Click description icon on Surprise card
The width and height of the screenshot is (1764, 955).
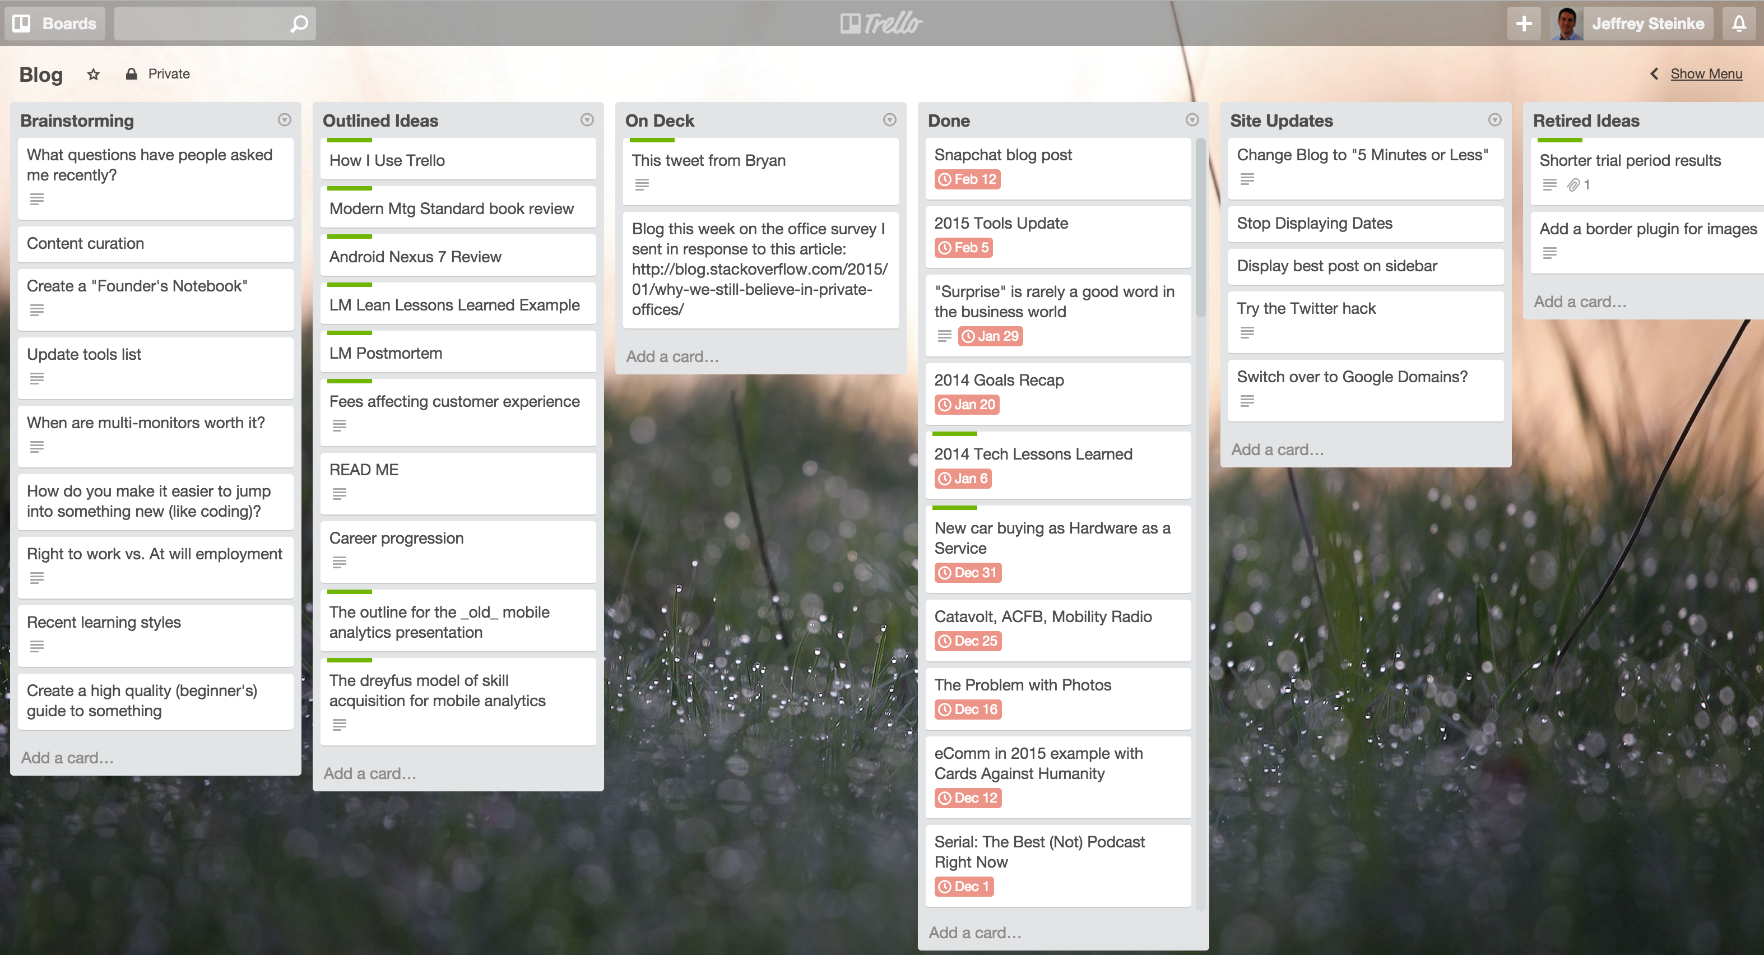pos(944,336)
